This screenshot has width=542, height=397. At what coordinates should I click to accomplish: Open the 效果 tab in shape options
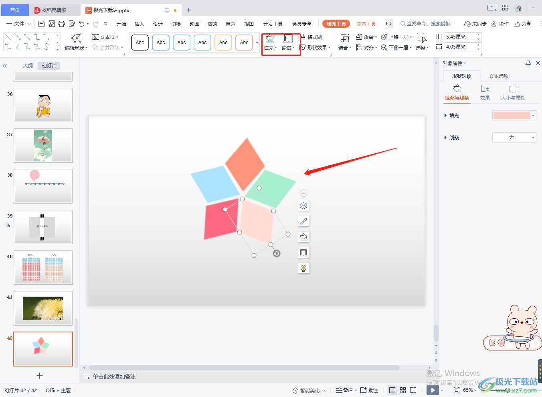(x=485, y=92)
